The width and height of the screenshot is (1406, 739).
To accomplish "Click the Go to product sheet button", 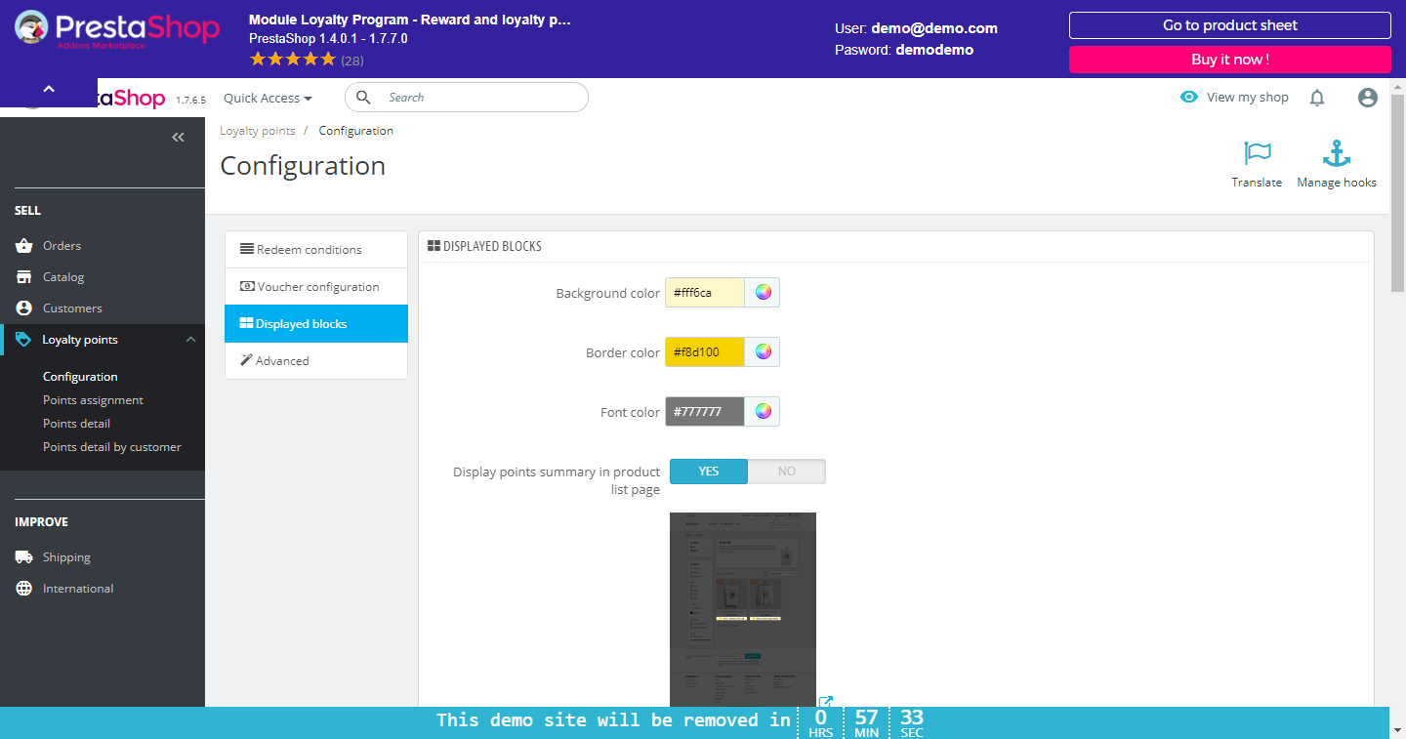I will [x=1230, y=25].
